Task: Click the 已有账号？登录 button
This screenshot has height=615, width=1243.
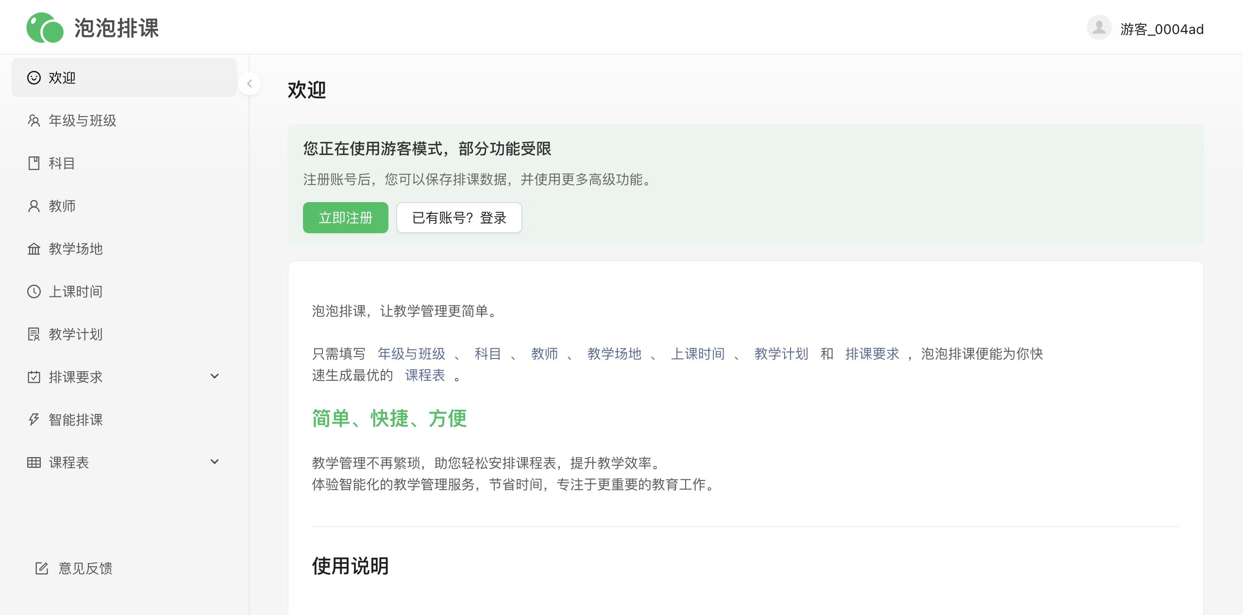Action: click(x=459, y=218)
